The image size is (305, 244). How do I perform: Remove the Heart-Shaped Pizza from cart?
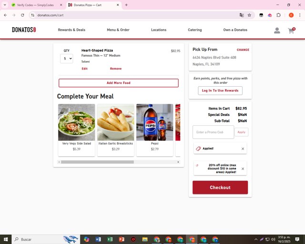[x=116, y=69]
